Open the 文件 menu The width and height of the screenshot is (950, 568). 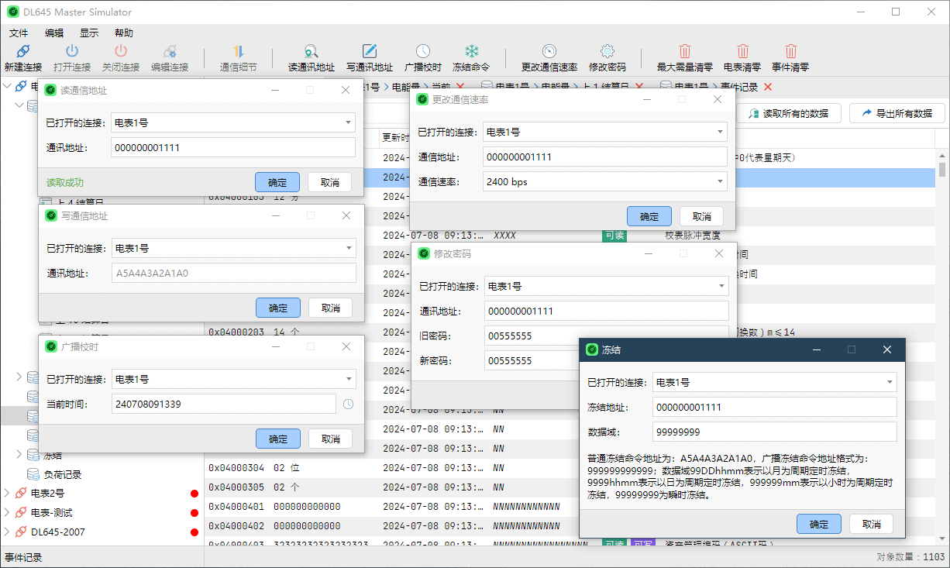pyautogui.click(x=19, y=33)
